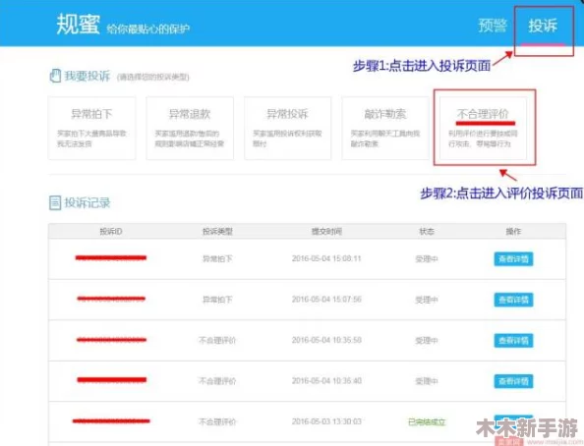Click the hand icon beside 我要投诉
Screen dimensions: 584x446
point(55,76)
